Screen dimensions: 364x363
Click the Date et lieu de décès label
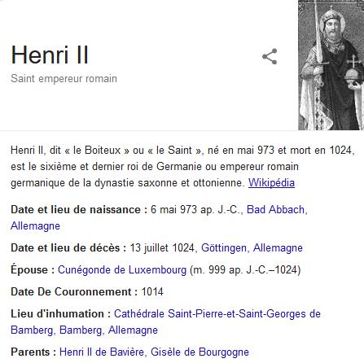click(68, 248)
